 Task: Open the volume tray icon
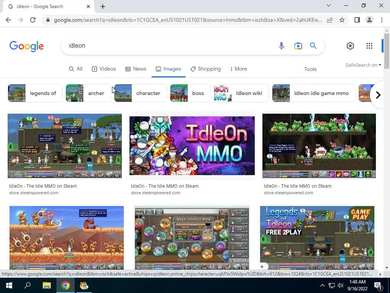pyautogui.click(x=340, y=285)
